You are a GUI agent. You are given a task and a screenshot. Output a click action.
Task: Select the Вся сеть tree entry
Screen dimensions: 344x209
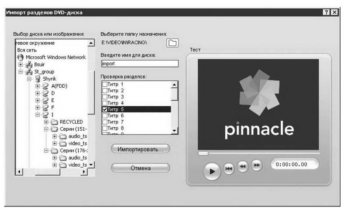27,50
